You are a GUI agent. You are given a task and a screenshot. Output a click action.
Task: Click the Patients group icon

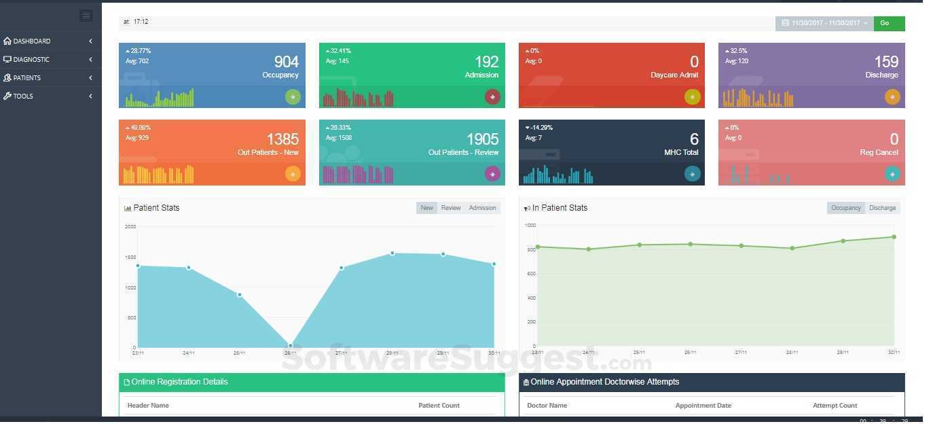7,77
